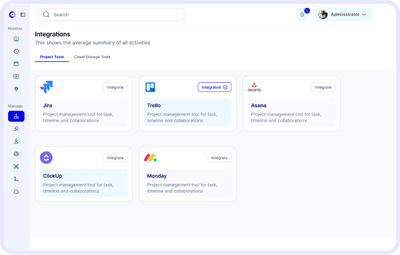This screenshot has width=400, height=255.
Task: Click Integrate on the Jira card
Action: coord(115,87)
